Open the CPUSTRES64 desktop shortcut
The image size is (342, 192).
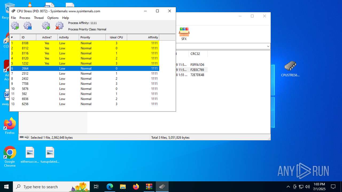tap(290, 69)
